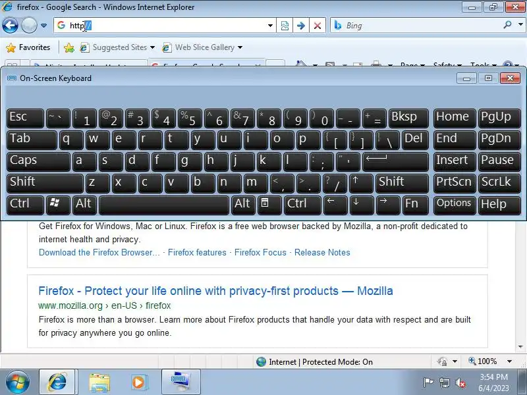
Task: Toggle the Caps key
Action: click(x=38, y=161)
